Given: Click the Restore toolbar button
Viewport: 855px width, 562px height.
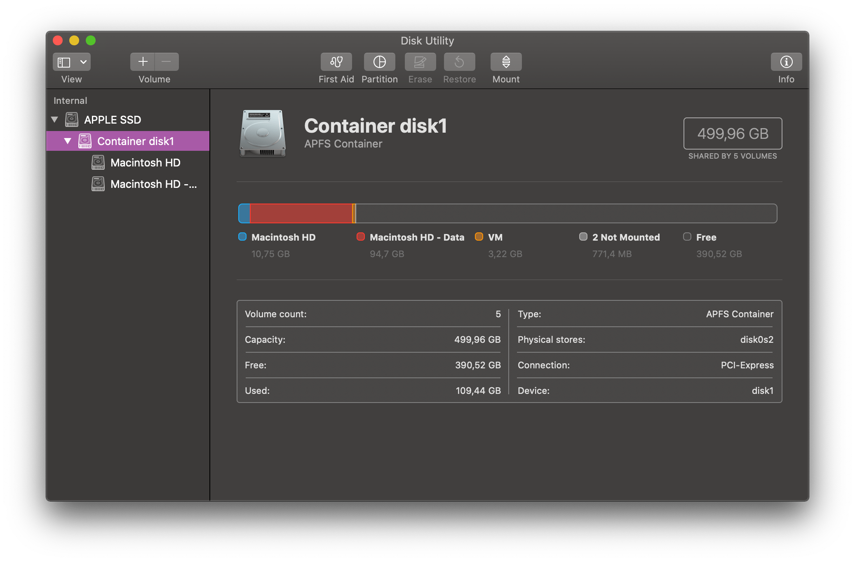Looking at the screenshot, I should [459, 62].
